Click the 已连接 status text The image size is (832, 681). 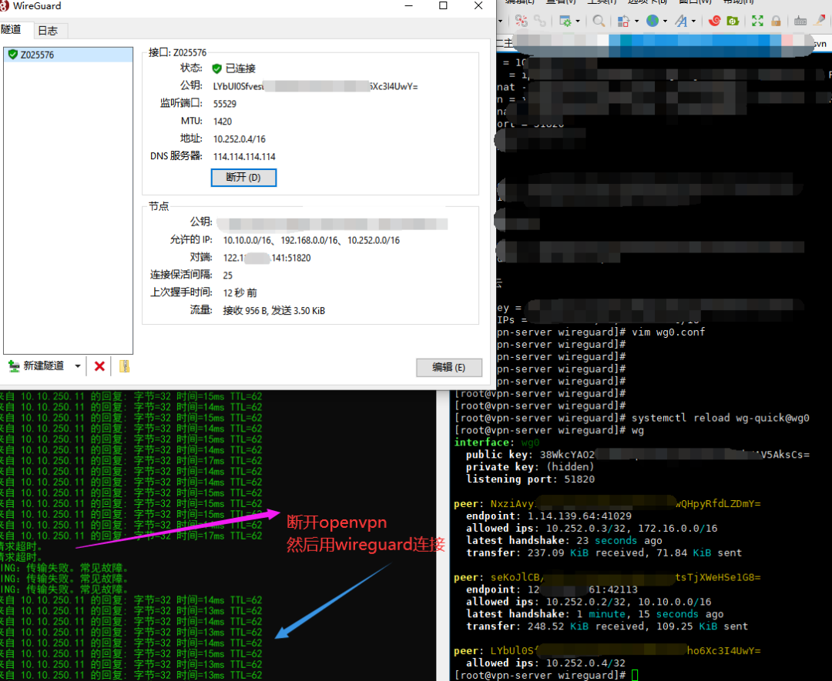[240, 68]
